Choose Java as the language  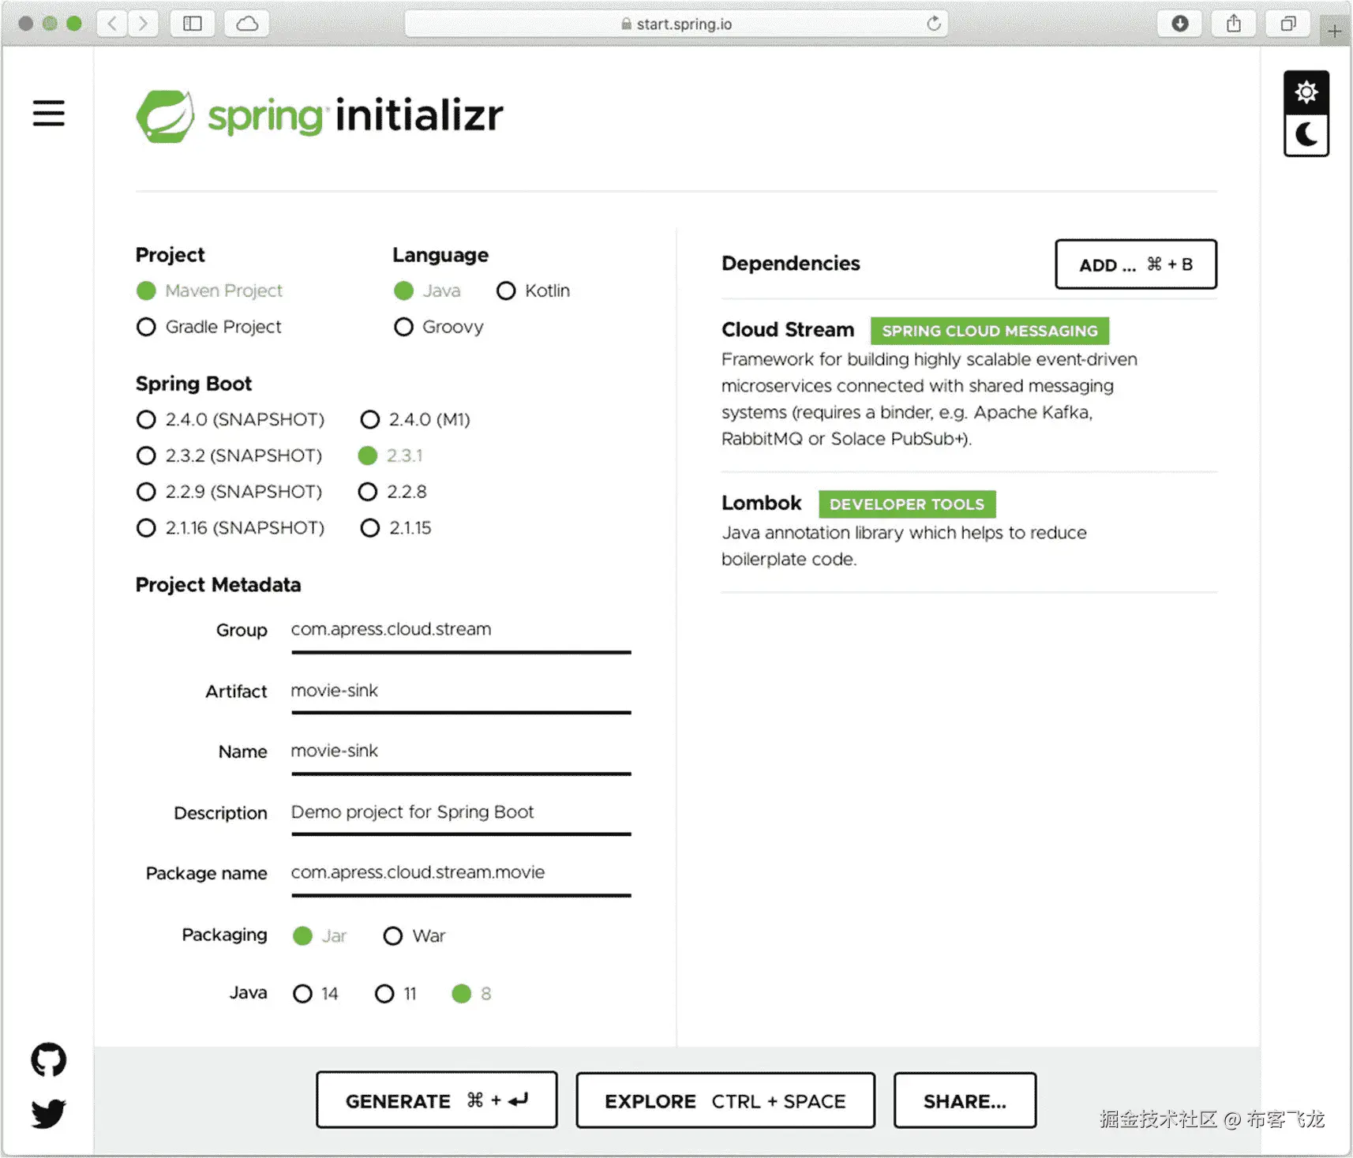point(427,290)
